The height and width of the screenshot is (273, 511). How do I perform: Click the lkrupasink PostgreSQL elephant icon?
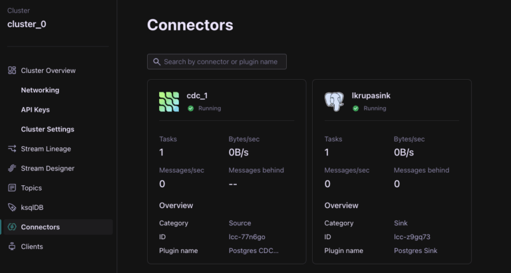pos(334,102)
